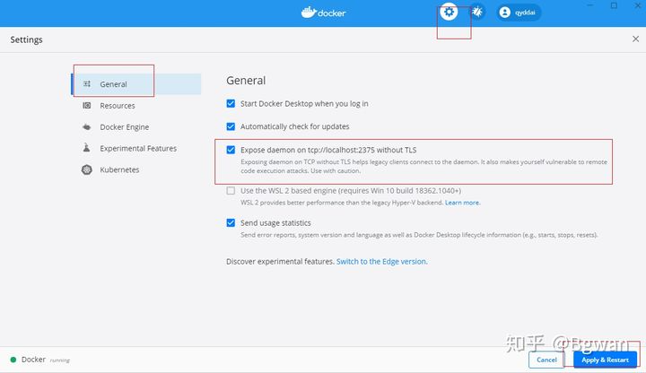Click the green Docker running status indicator
This screenshot has width=646, height=373.
click(13, 360)
